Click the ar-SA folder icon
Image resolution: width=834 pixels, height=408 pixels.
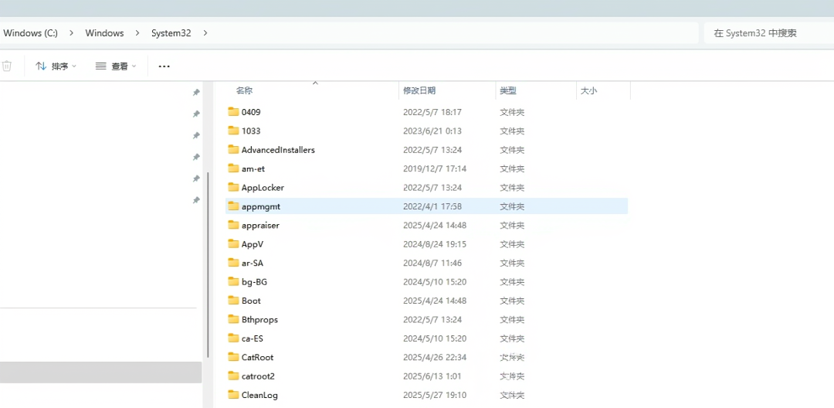coord(233,263)
